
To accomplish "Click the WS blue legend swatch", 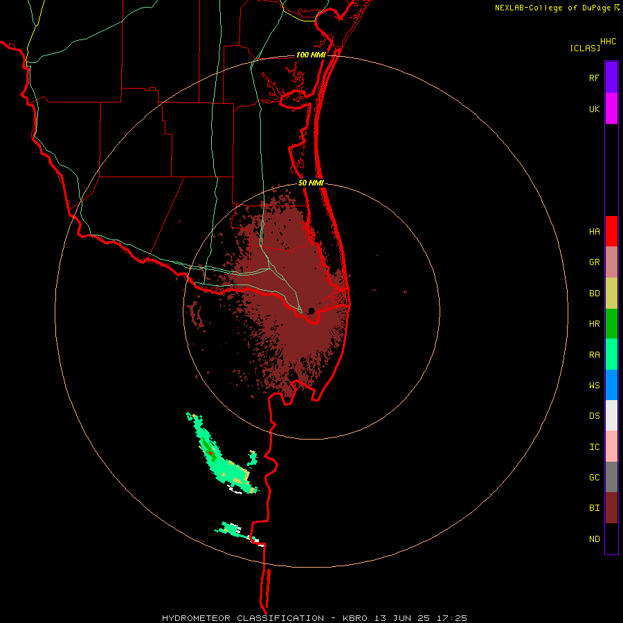I will click(611, 385).
